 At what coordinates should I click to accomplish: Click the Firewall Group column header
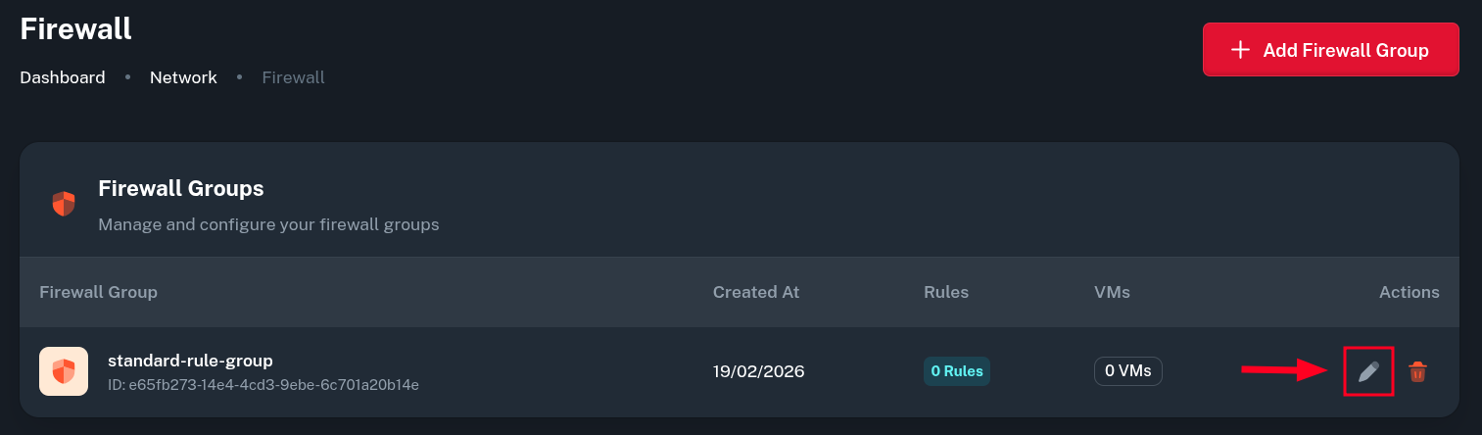(98, 292)
